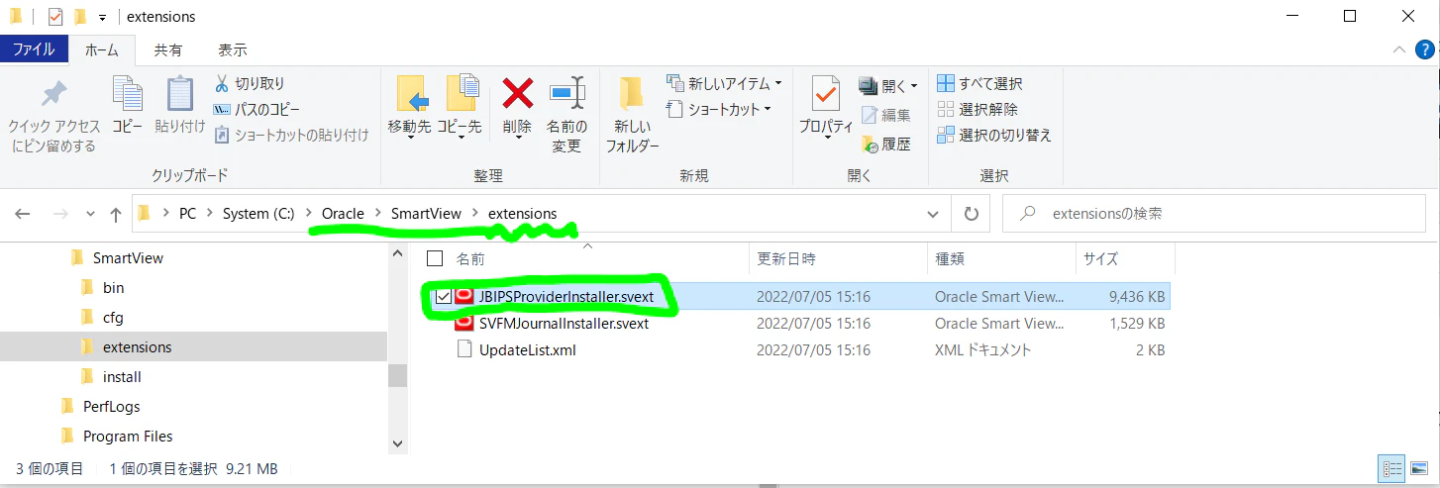Click the Paste (貼り付け) ribbon icon
1440x488 pixels.
(x=180, y=95)
